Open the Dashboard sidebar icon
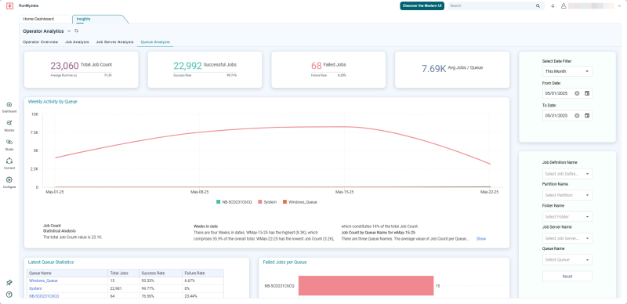627x304 pixels. click(9, 107)
